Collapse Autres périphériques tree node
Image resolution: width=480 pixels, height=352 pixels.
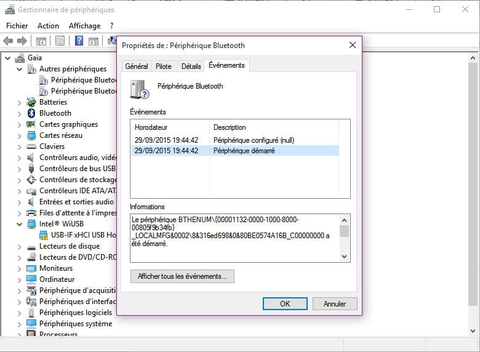click(x=19, y=69)
